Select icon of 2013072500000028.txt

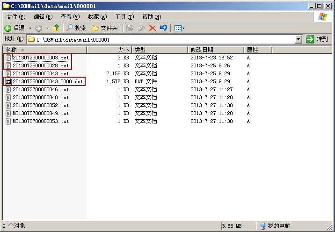[8, 65]
